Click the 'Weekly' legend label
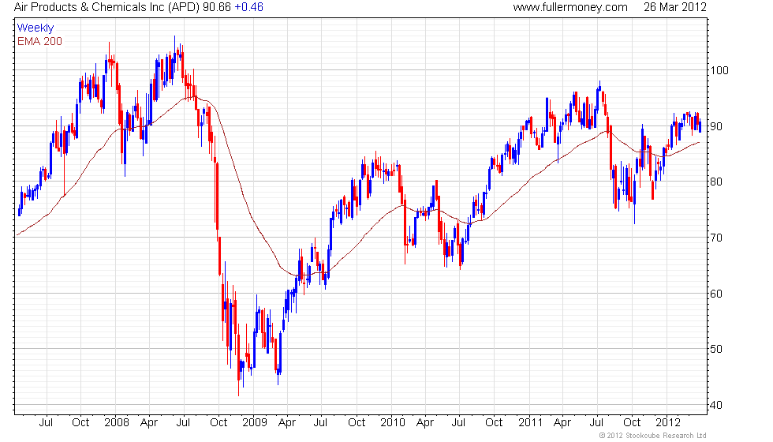Image resolution: width=773 pixels, height=442 pixels. (35, 28)
